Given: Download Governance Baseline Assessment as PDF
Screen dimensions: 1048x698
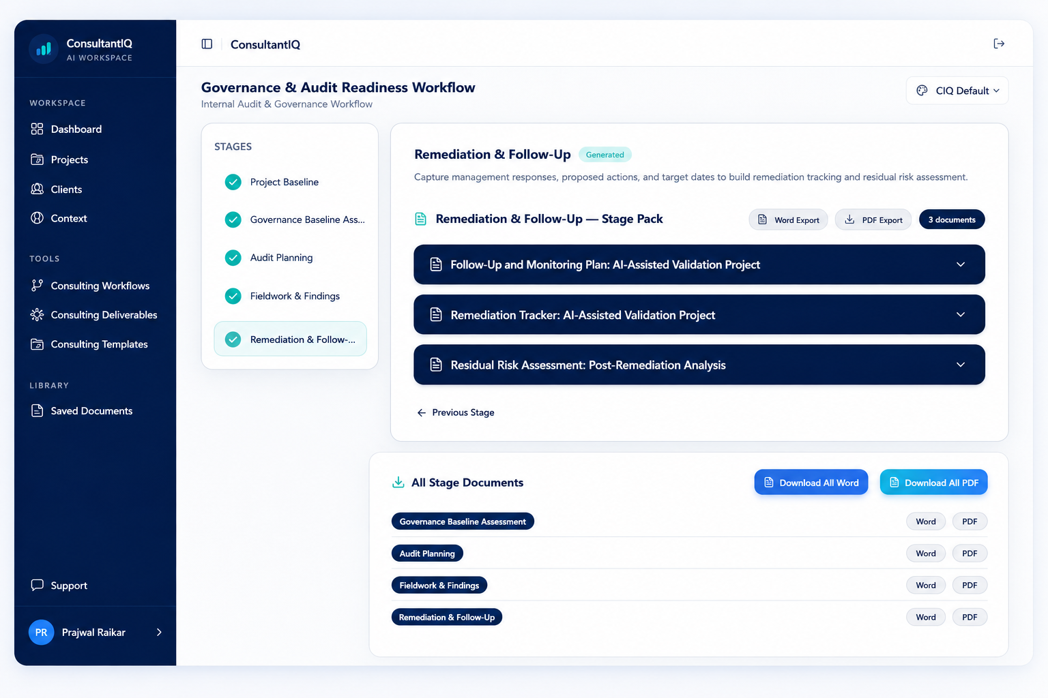Looking at the screenshot, I should (x=970, y=521).
